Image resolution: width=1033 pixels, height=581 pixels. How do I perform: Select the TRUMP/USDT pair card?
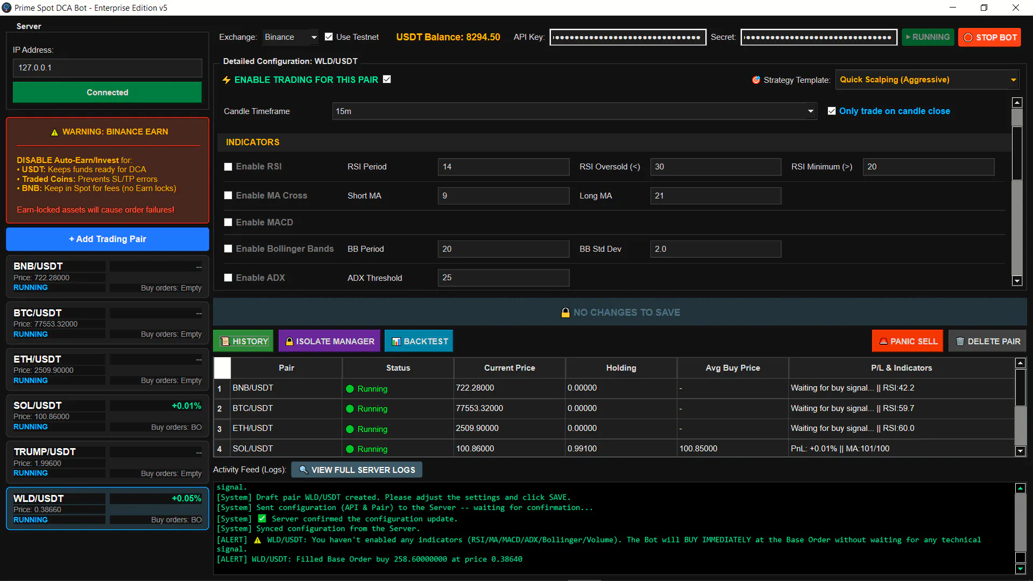coord(108,463)
